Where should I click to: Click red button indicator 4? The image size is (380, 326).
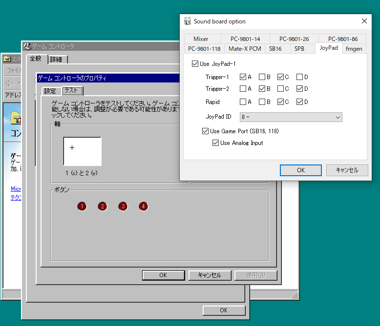pos(143,206)
